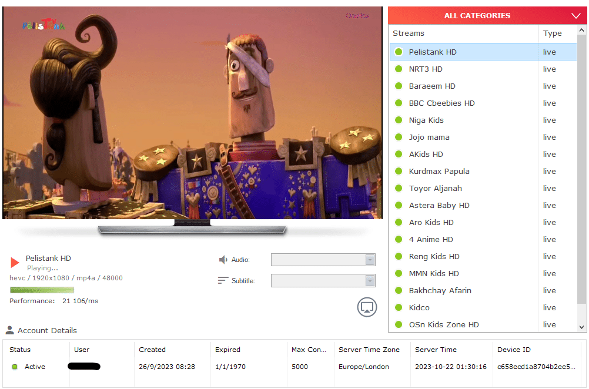The image size is (589, 389).
Task: Click green dot beside Bakhchay Afarin
Action: pos(399,290)
